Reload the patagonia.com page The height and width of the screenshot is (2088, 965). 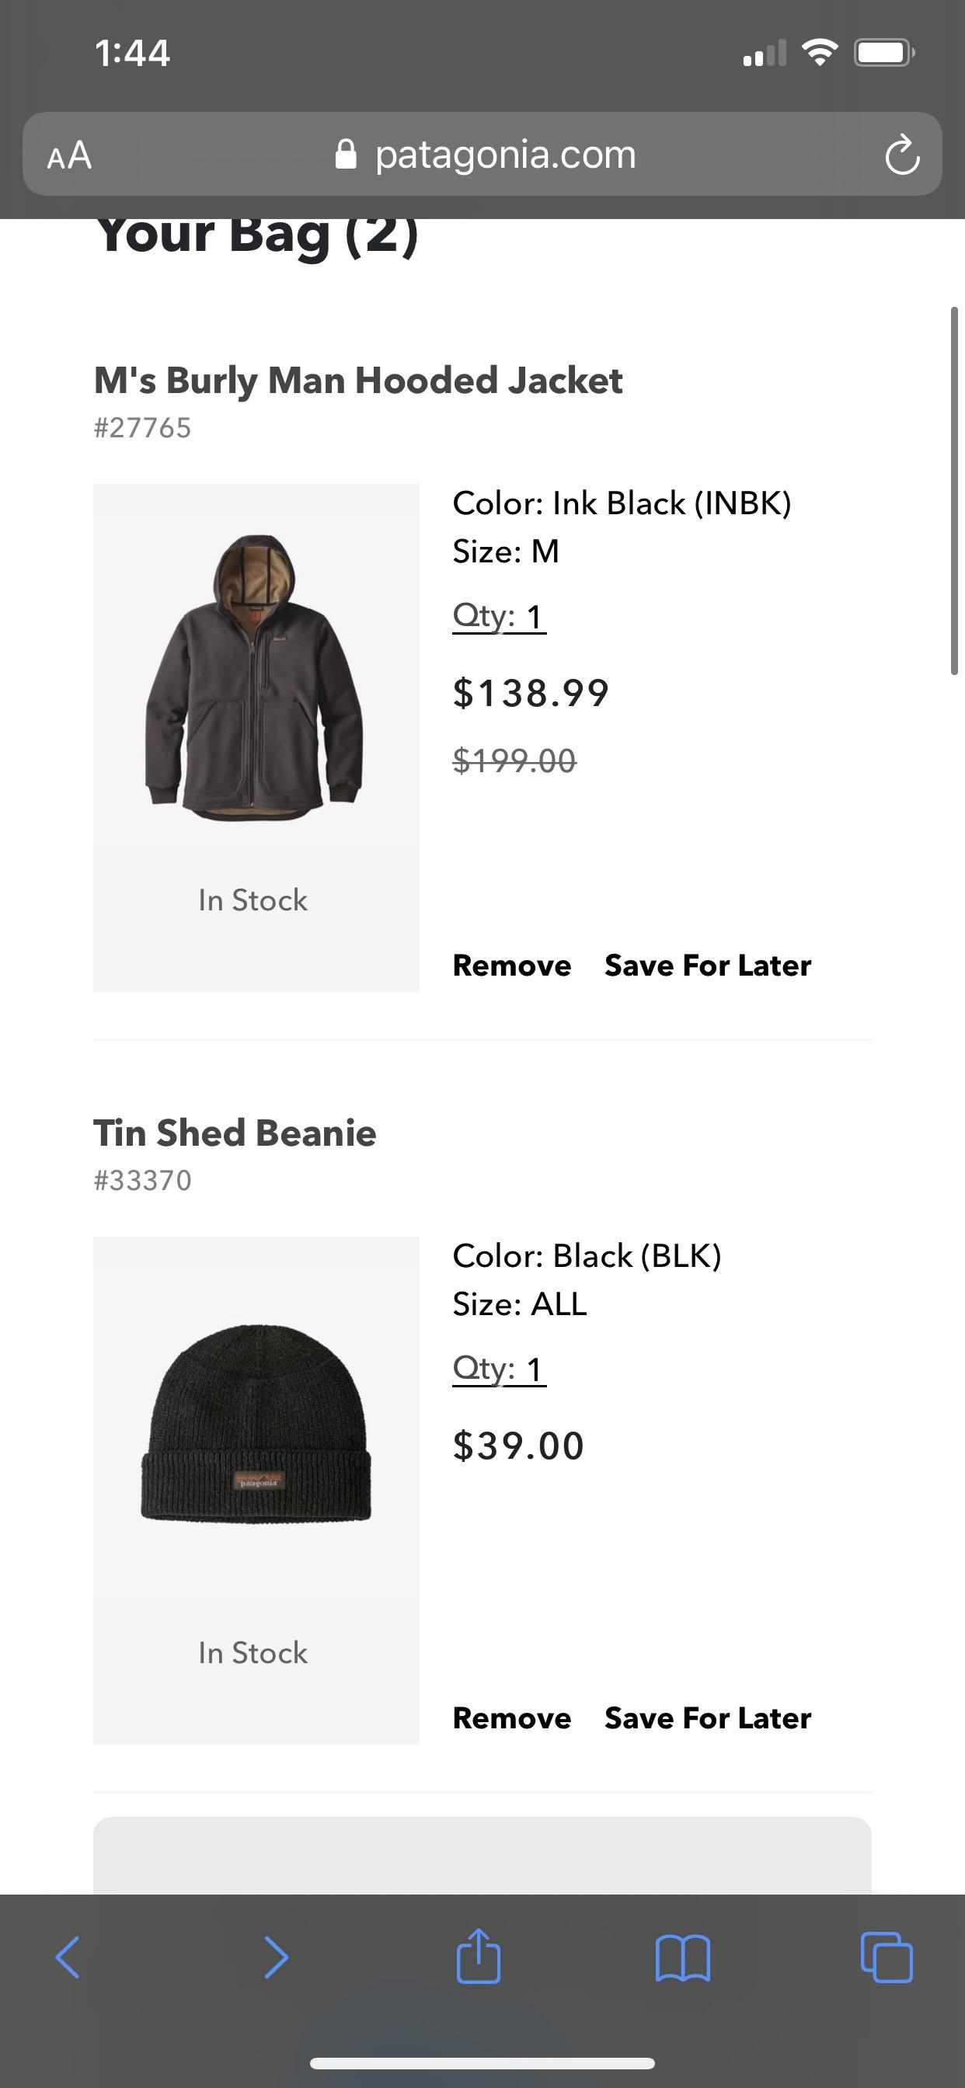(x=903, y=155)
